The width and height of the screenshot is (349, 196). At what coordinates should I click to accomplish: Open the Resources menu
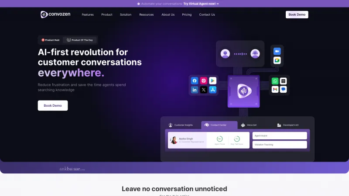coord(147,15)
